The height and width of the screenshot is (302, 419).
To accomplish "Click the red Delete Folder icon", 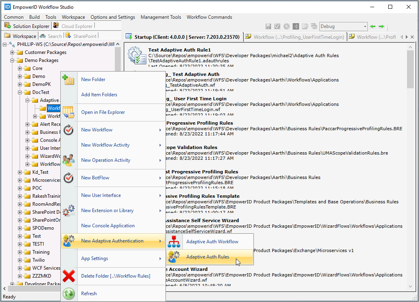I will pos(69,276).
